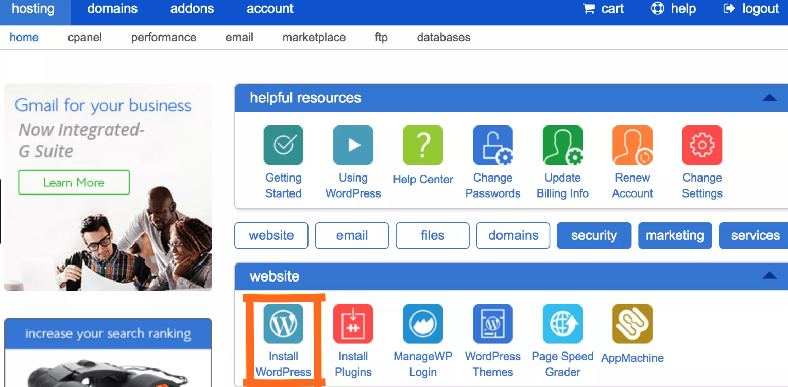Click the Update Billing Info icon

coord(562,145)
